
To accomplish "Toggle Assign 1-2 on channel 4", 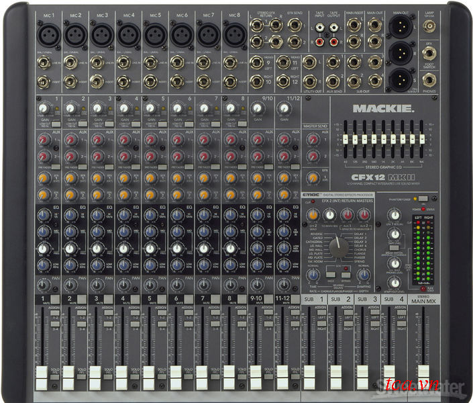I will point(135,312).
